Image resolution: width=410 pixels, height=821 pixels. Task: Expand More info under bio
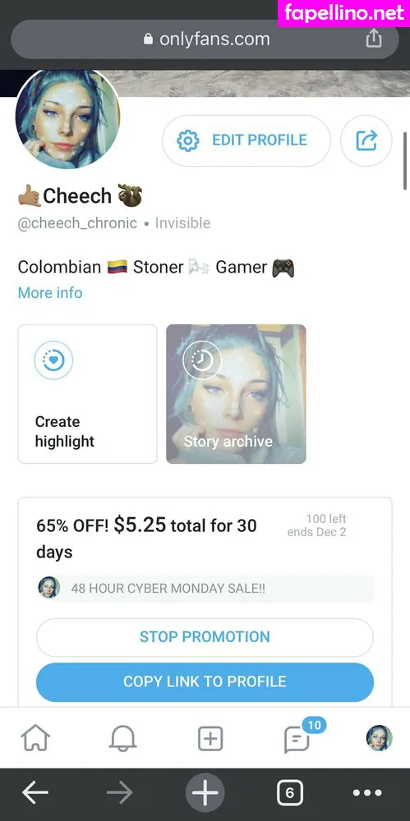tap(50, 292)
